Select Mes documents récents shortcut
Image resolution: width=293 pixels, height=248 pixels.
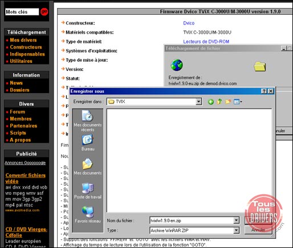pyautogui.click(x=88, y=121)
